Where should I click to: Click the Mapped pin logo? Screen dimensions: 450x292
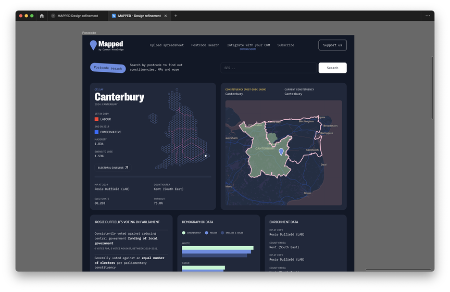(x=93, y=45)
